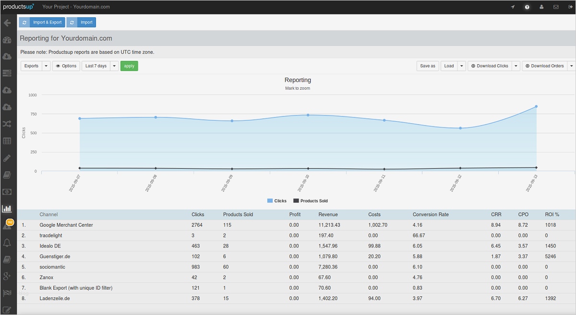Open the Exports dropdown
Screen dimensions: 576x315
tap(31, 66)
